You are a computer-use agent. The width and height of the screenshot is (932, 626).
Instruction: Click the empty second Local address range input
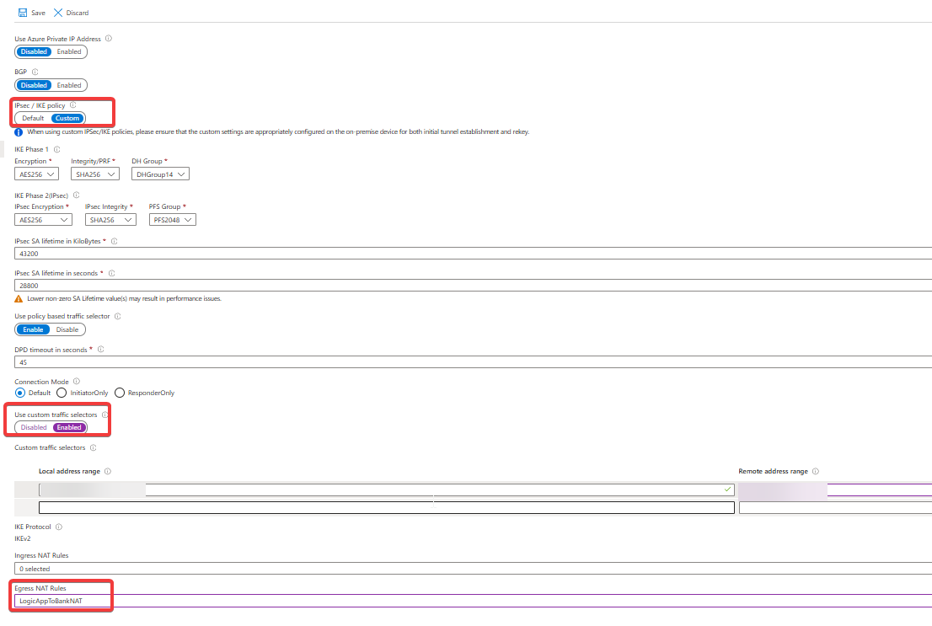click(x=386, y=508)
